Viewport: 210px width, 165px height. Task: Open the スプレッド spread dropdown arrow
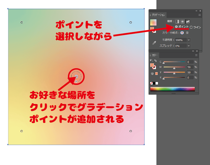[189, 46]
